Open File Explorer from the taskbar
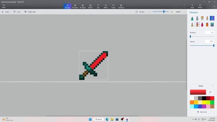 coord(112,119)
